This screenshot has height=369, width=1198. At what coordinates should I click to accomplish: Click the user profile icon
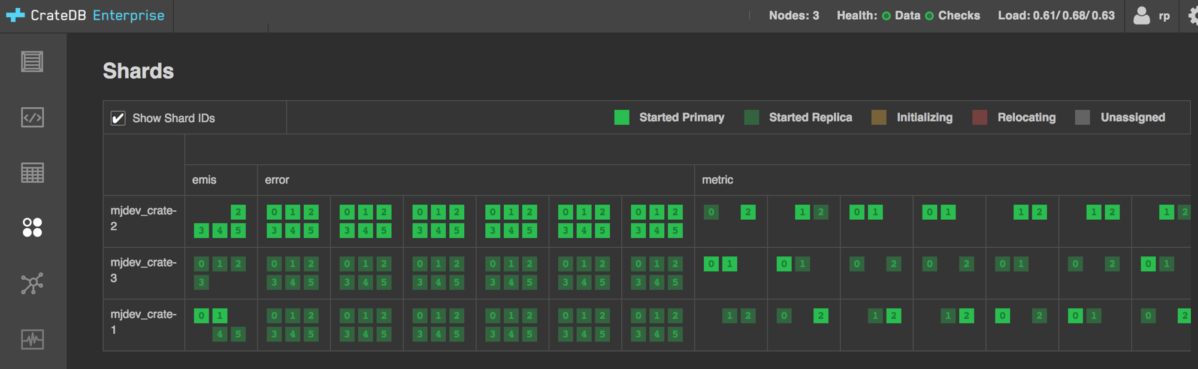1142,16
